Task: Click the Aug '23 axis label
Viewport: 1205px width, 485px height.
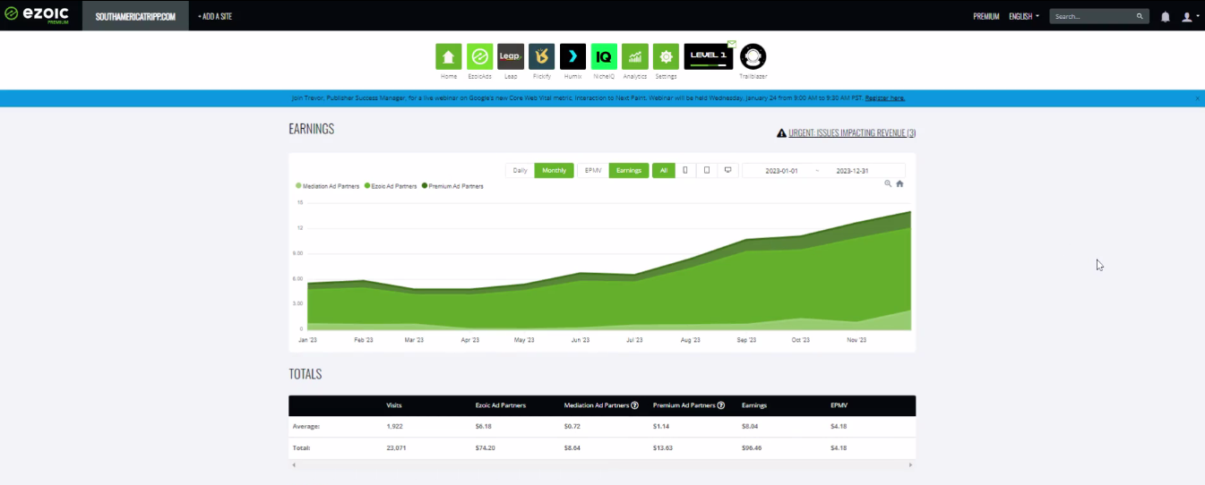Action: tap(690, 340)
